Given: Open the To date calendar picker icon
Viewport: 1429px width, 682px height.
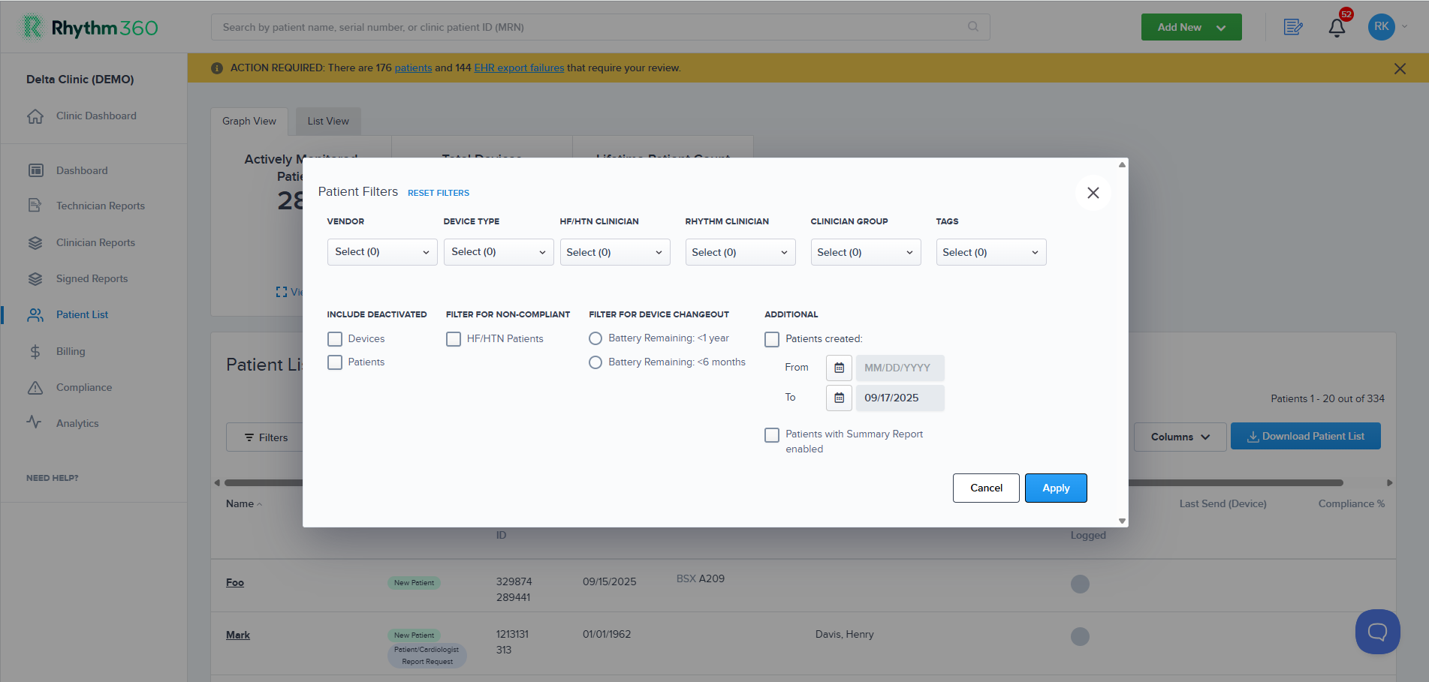Looking at the screenshot, I should point(839,398).
